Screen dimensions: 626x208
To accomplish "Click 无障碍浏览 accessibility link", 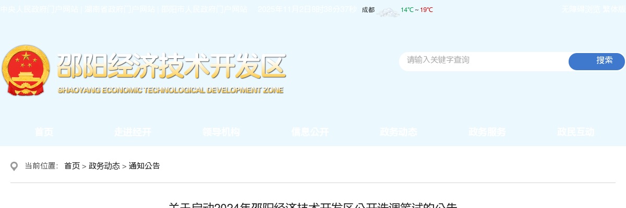I will [581, 9].
